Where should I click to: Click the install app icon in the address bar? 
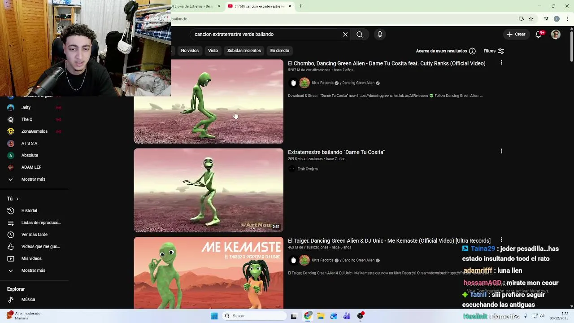click(521, 19)
